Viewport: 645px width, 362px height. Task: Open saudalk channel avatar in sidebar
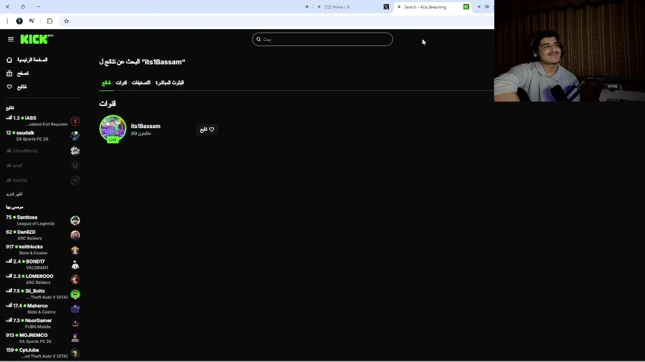point(75,136)
